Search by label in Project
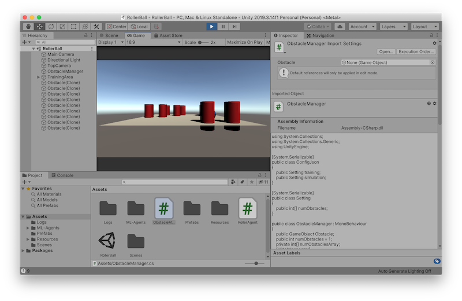462x301 pixels. 242,182
